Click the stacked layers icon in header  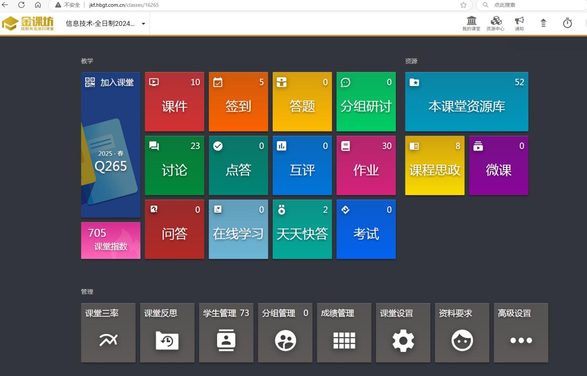(543, 23)
